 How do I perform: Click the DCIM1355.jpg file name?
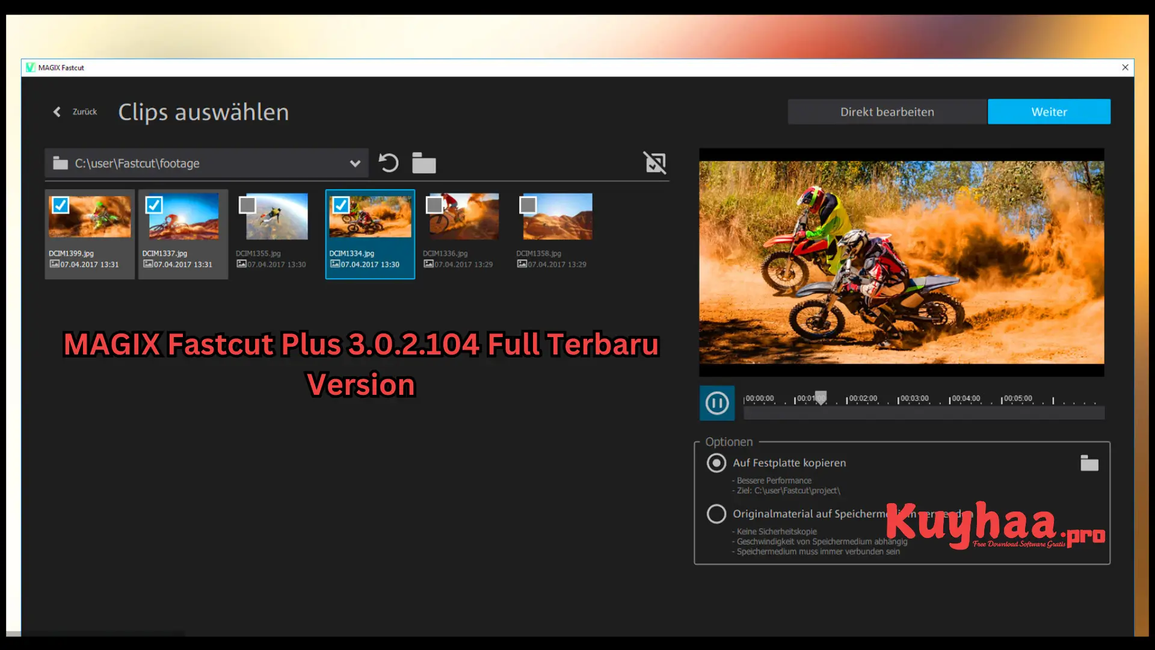point(258,253)
